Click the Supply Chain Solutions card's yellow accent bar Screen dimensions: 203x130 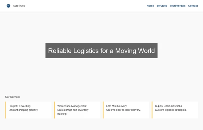152,110
